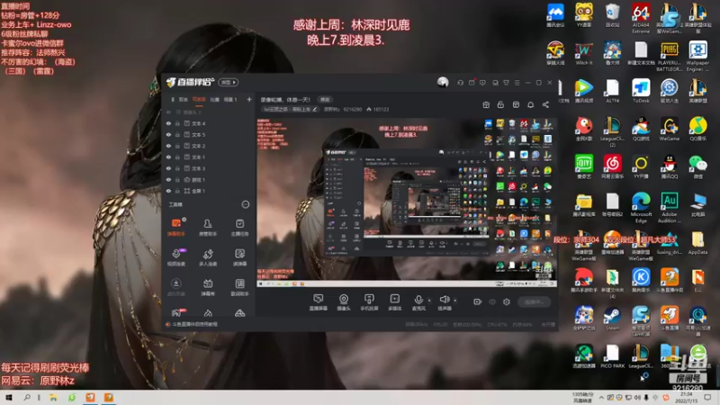
Task: Hide the 文本 5 layer
Action: [x=168, y=134]
